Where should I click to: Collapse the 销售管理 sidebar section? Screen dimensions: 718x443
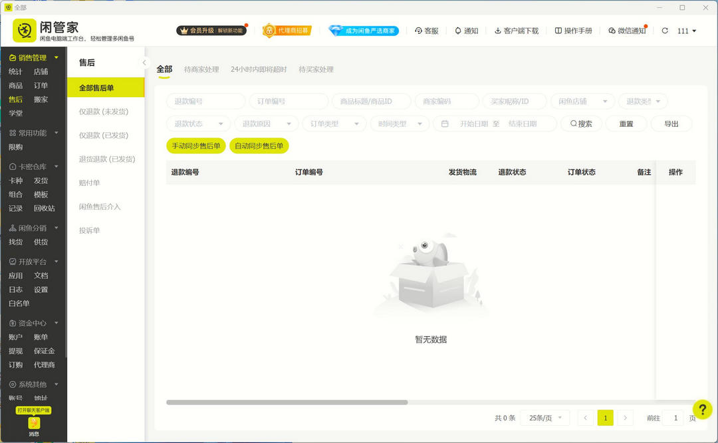55,57
